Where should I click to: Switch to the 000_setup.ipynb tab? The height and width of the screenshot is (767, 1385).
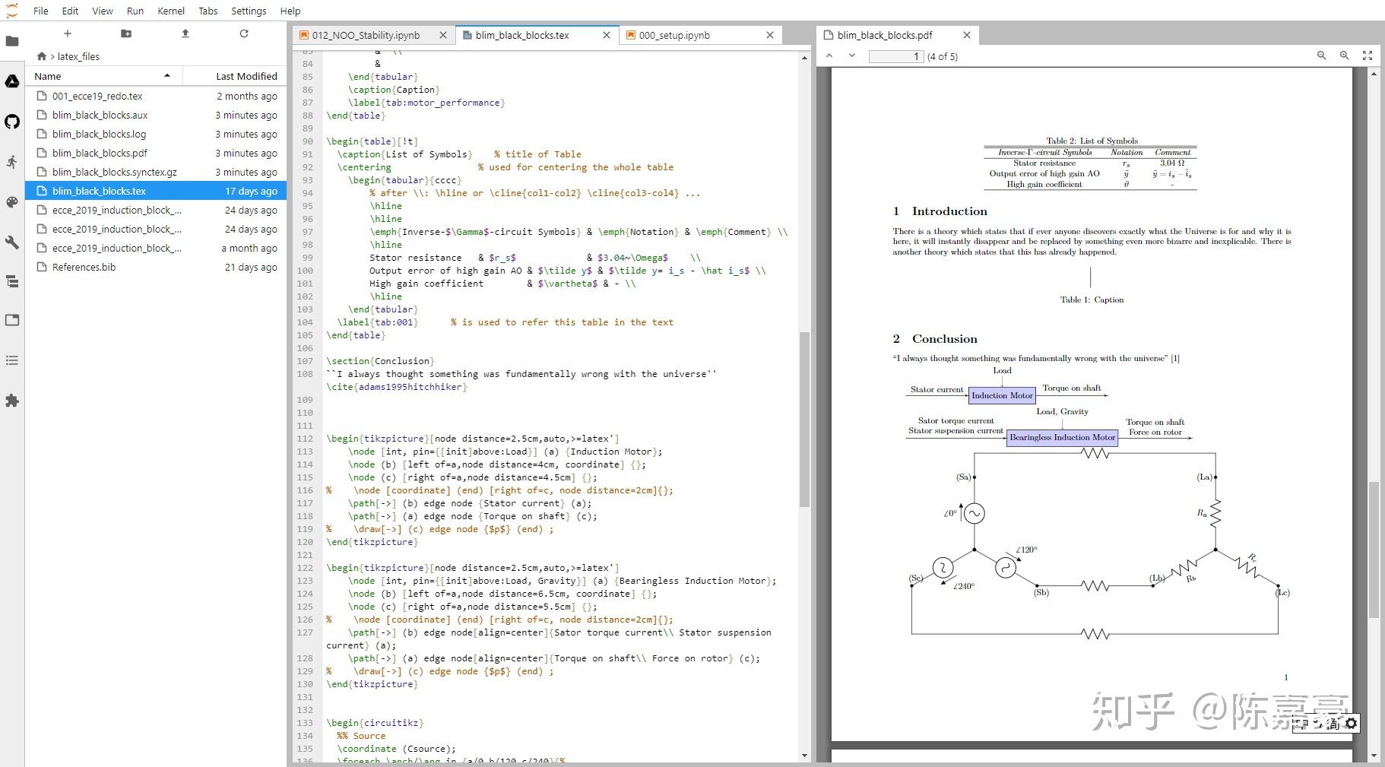[674, 35]
